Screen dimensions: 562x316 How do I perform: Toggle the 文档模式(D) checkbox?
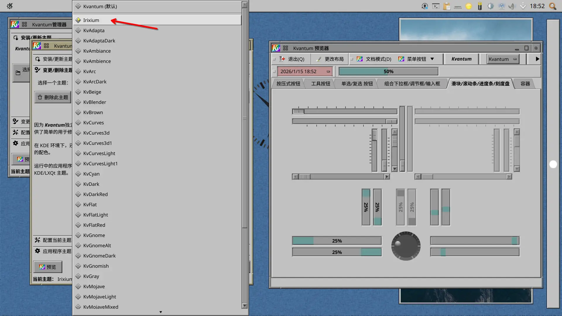(x=352, y=59)
